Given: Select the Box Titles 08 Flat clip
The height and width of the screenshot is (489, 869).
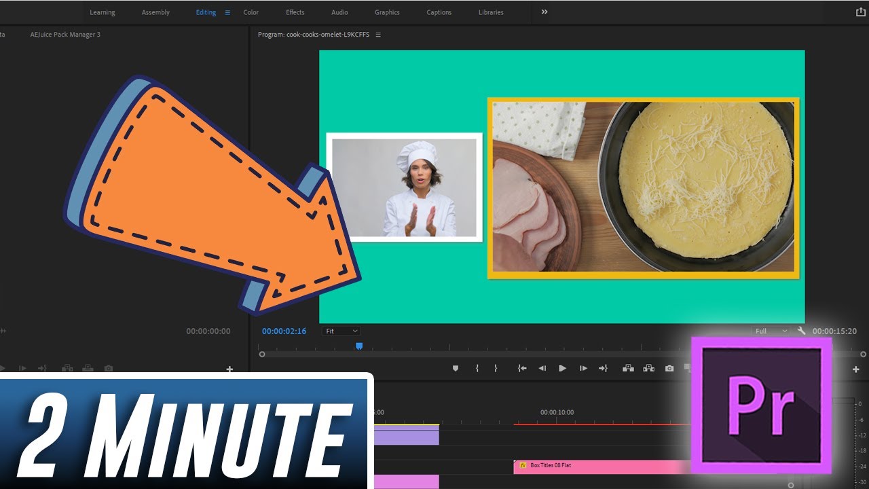Looking at the screenshot, I should tap(602, 466).
